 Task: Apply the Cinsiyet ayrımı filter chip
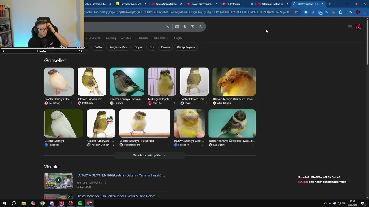(186, 47)
